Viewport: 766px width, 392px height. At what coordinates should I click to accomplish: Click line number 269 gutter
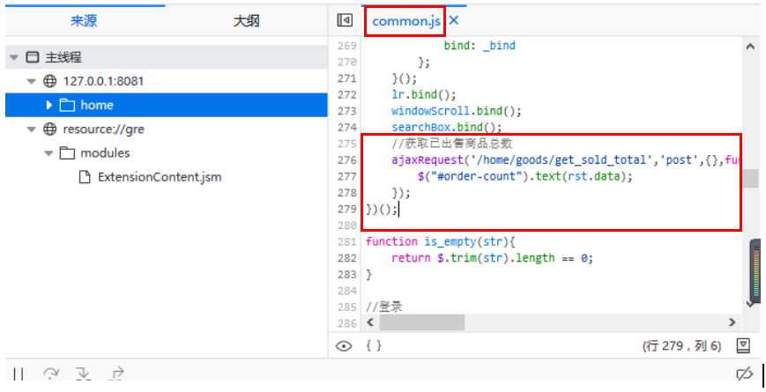(346, 46)
